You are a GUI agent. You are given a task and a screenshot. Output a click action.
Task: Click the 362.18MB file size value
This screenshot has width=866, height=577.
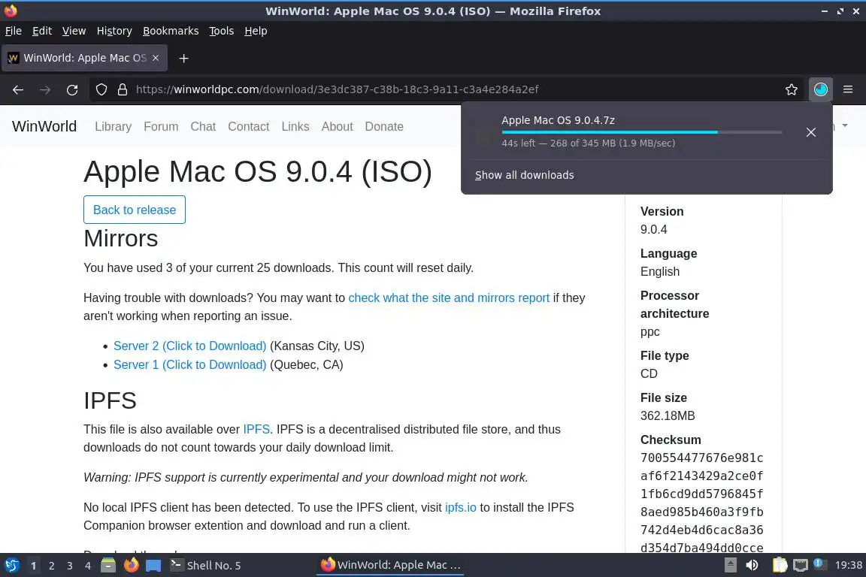[668, 416]
